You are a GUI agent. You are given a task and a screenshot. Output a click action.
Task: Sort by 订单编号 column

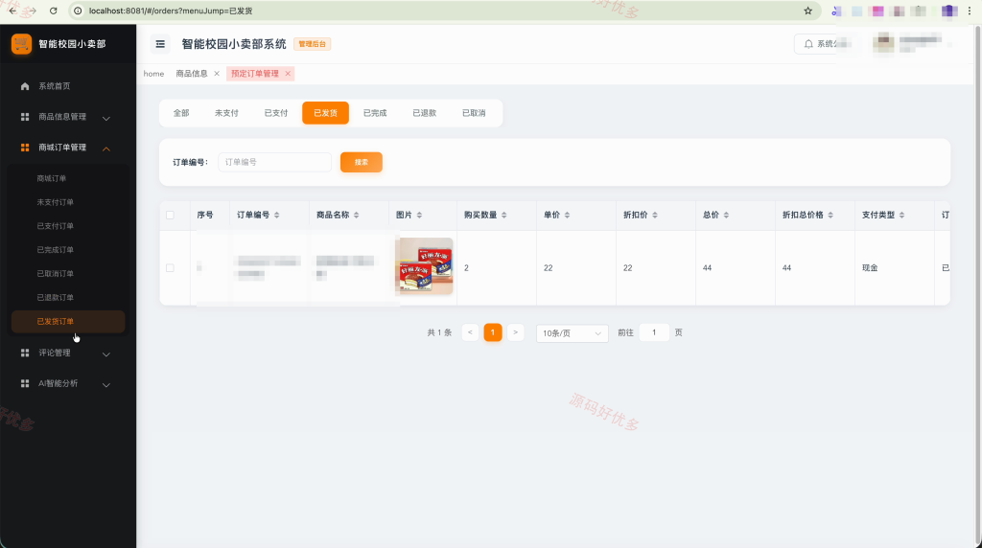click(x=277, y=216)
